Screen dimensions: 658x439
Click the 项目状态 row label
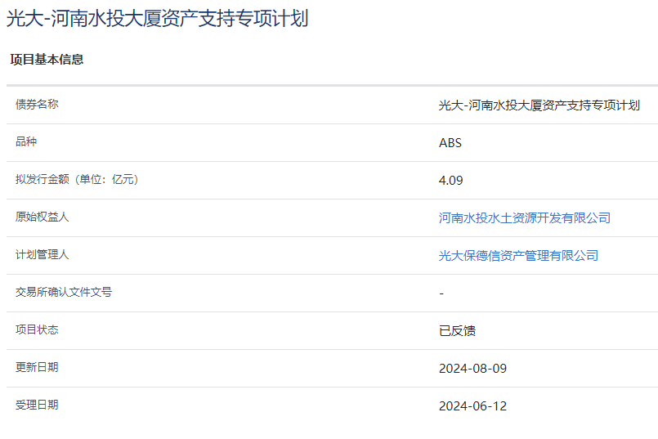coord(37,330)
